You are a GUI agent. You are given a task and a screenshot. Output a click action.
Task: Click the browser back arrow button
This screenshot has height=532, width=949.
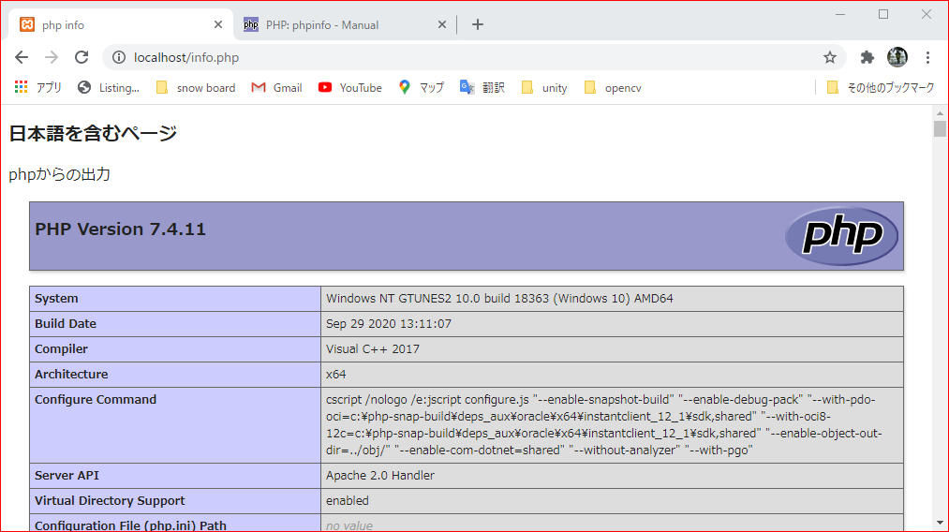coord(22,57)
